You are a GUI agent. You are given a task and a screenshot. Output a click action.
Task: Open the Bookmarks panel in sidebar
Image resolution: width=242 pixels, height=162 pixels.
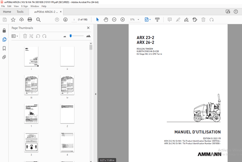coord(4,48)
